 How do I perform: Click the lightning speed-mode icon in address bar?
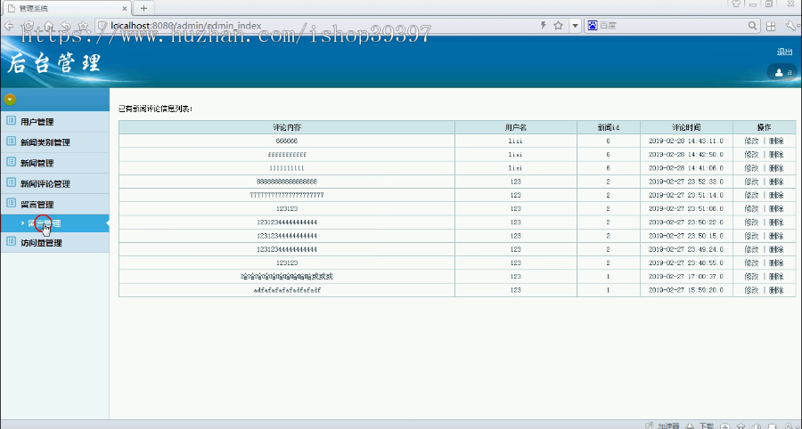(x=544, y=25)
